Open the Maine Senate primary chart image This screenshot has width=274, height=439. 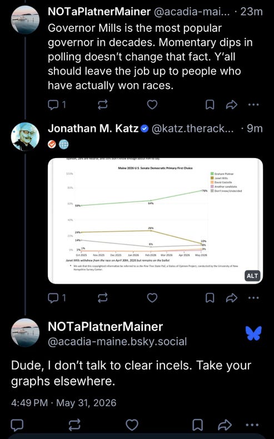point(155,221)
